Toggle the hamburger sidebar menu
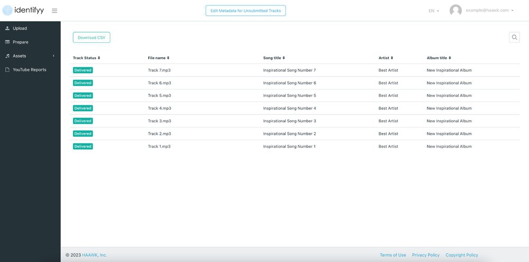 click(54, 11)
